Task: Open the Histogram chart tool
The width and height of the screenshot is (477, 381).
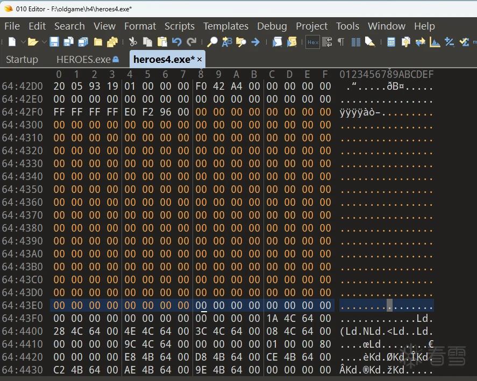Action: [x=435, y=42]
